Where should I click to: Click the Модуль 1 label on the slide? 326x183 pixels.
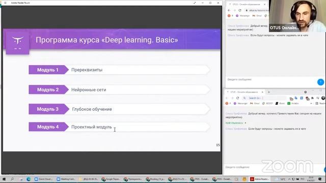click(x=48, y=70)
